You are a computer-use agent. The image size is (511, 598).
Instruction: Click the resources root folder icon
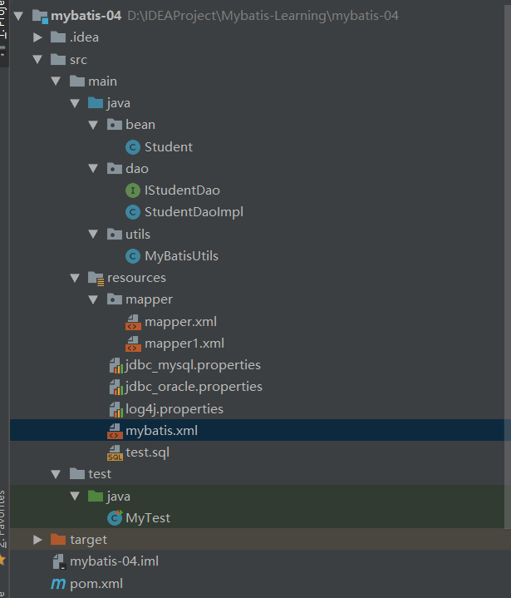(96, 279)
